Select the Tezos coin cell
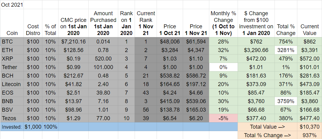 tap(12, 118)
